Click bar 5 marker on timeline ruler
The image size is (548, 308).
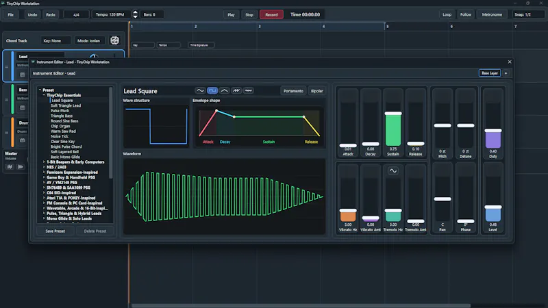(x=387, y=27)
